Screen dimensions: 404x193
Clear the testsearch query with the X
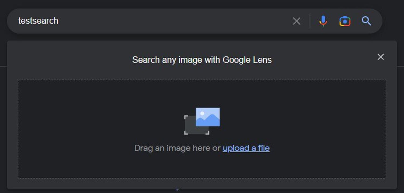tap(297, 21)
